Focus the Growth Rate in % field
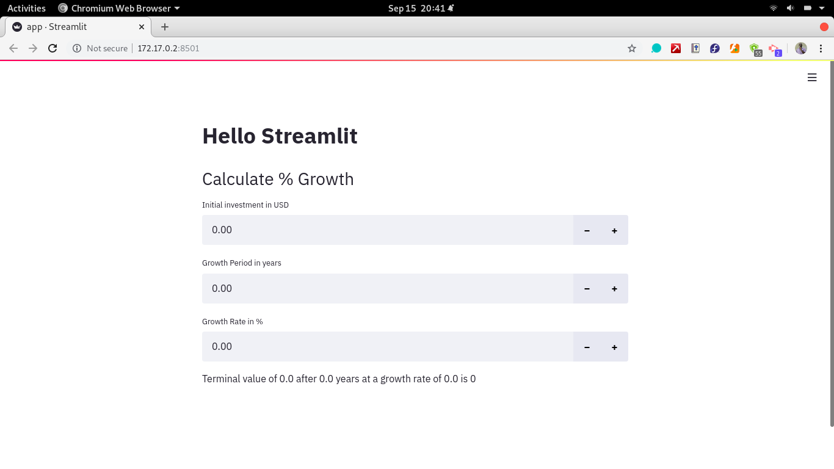 (388, 347)
